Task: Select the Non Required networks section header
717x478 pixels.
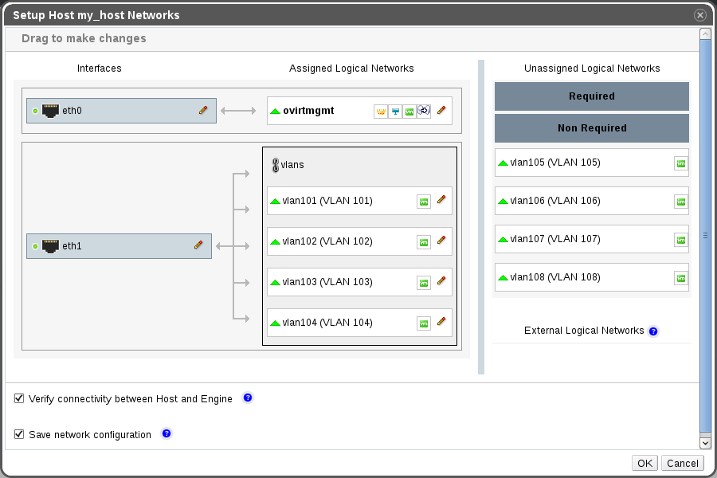Action: tap(591, 128)
